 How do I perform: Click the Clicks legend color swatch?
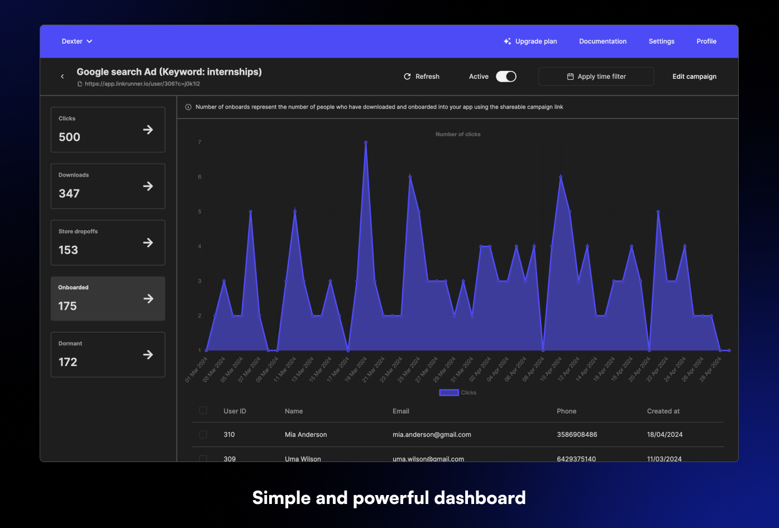[448, 392]
